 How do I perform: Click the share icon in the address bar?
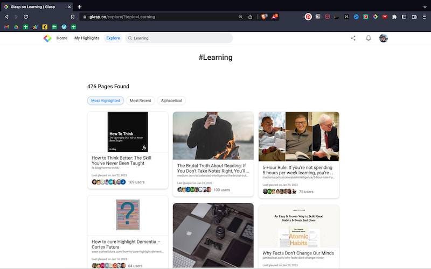(x=250, y=17)
